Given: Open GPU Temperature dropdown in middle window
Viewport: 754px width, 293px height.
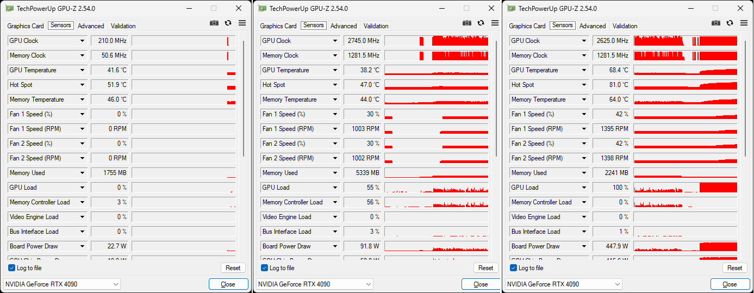Looking at the screenshot, I should pos(335,70).
